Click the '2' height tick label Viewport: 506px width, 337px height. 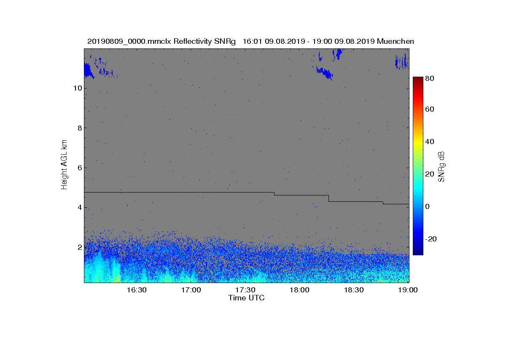pyautogui.click(x=79, y=247)
